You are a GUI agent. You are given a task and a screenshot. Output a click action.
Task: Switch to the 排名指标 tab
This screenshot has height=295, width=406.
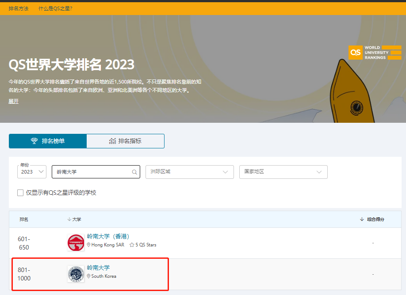click(x=125, y=141)
